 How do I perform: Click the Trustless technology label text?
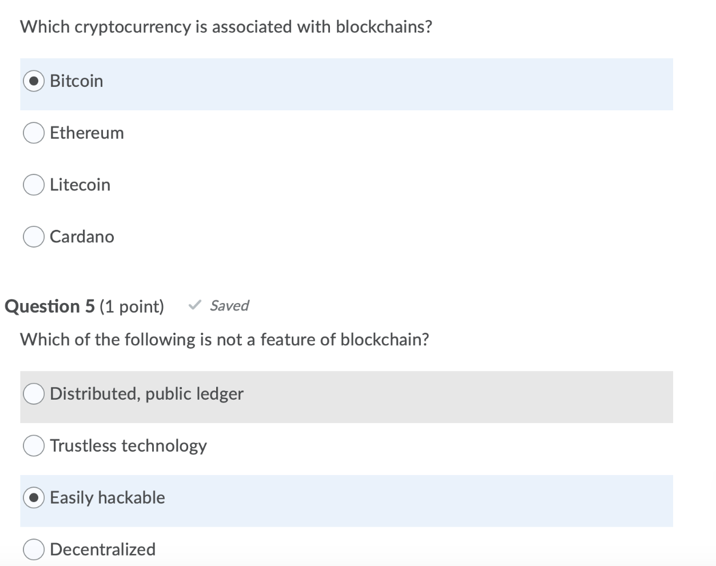point(128,445)
